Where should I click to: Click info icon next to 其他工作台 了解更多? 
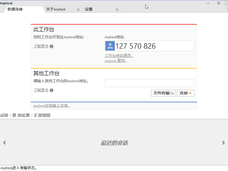[51, 90]
